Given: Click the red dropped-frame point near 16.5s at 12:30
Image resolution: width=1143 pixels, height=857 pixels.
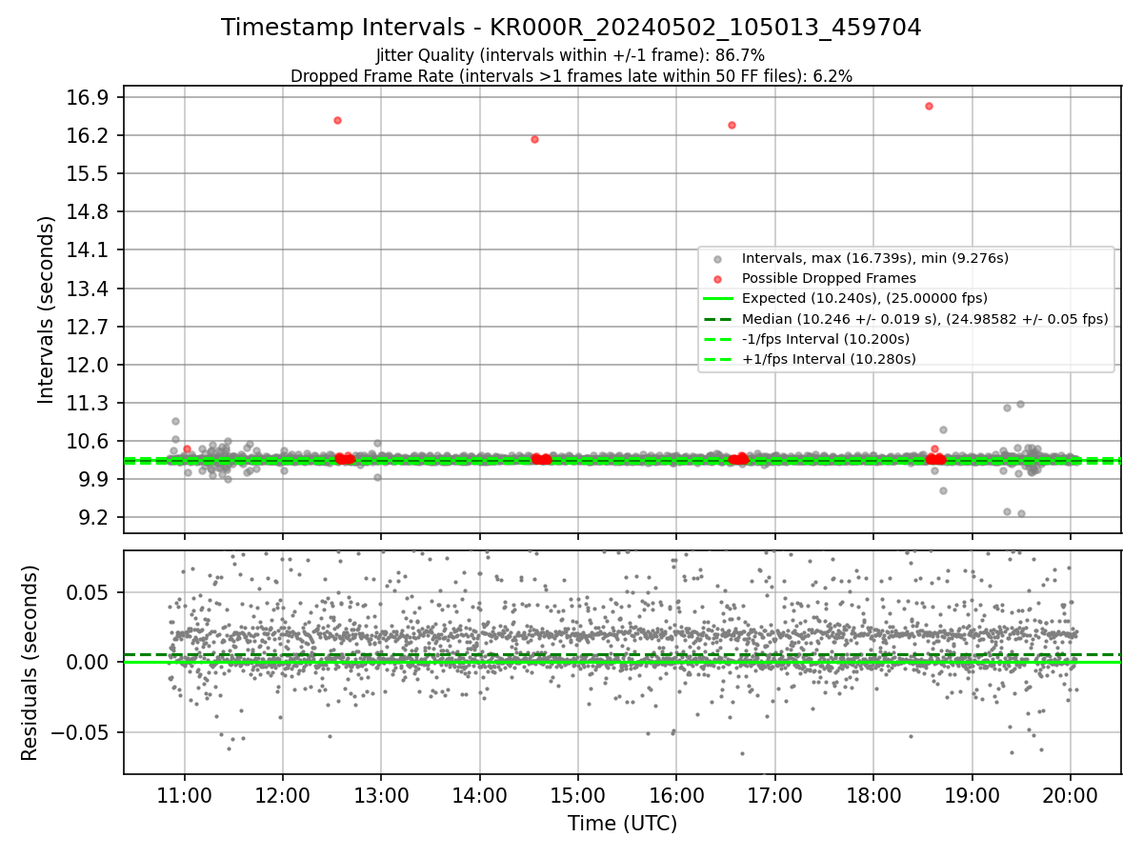Looking at the screenshot, I should click(x=337, y=120).
